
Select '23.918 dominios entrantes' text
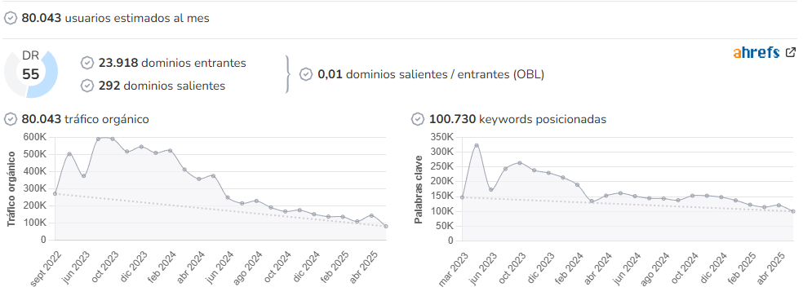pos(172,63)
